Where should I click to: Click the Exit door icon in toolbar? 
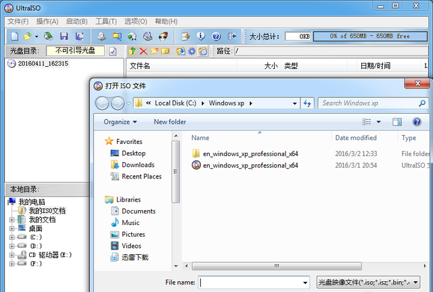[231, 36]
